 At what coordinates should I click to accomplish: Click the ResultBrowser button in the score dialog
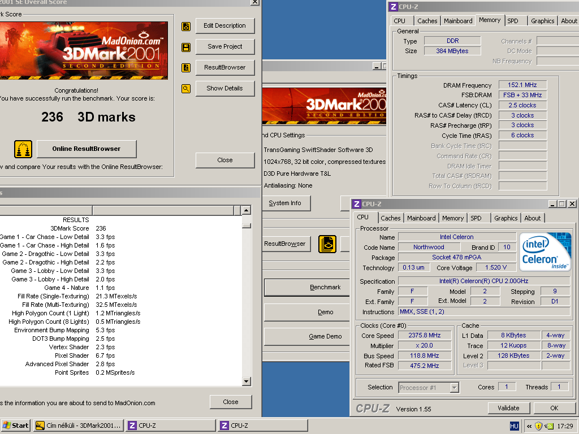point(225,68)
